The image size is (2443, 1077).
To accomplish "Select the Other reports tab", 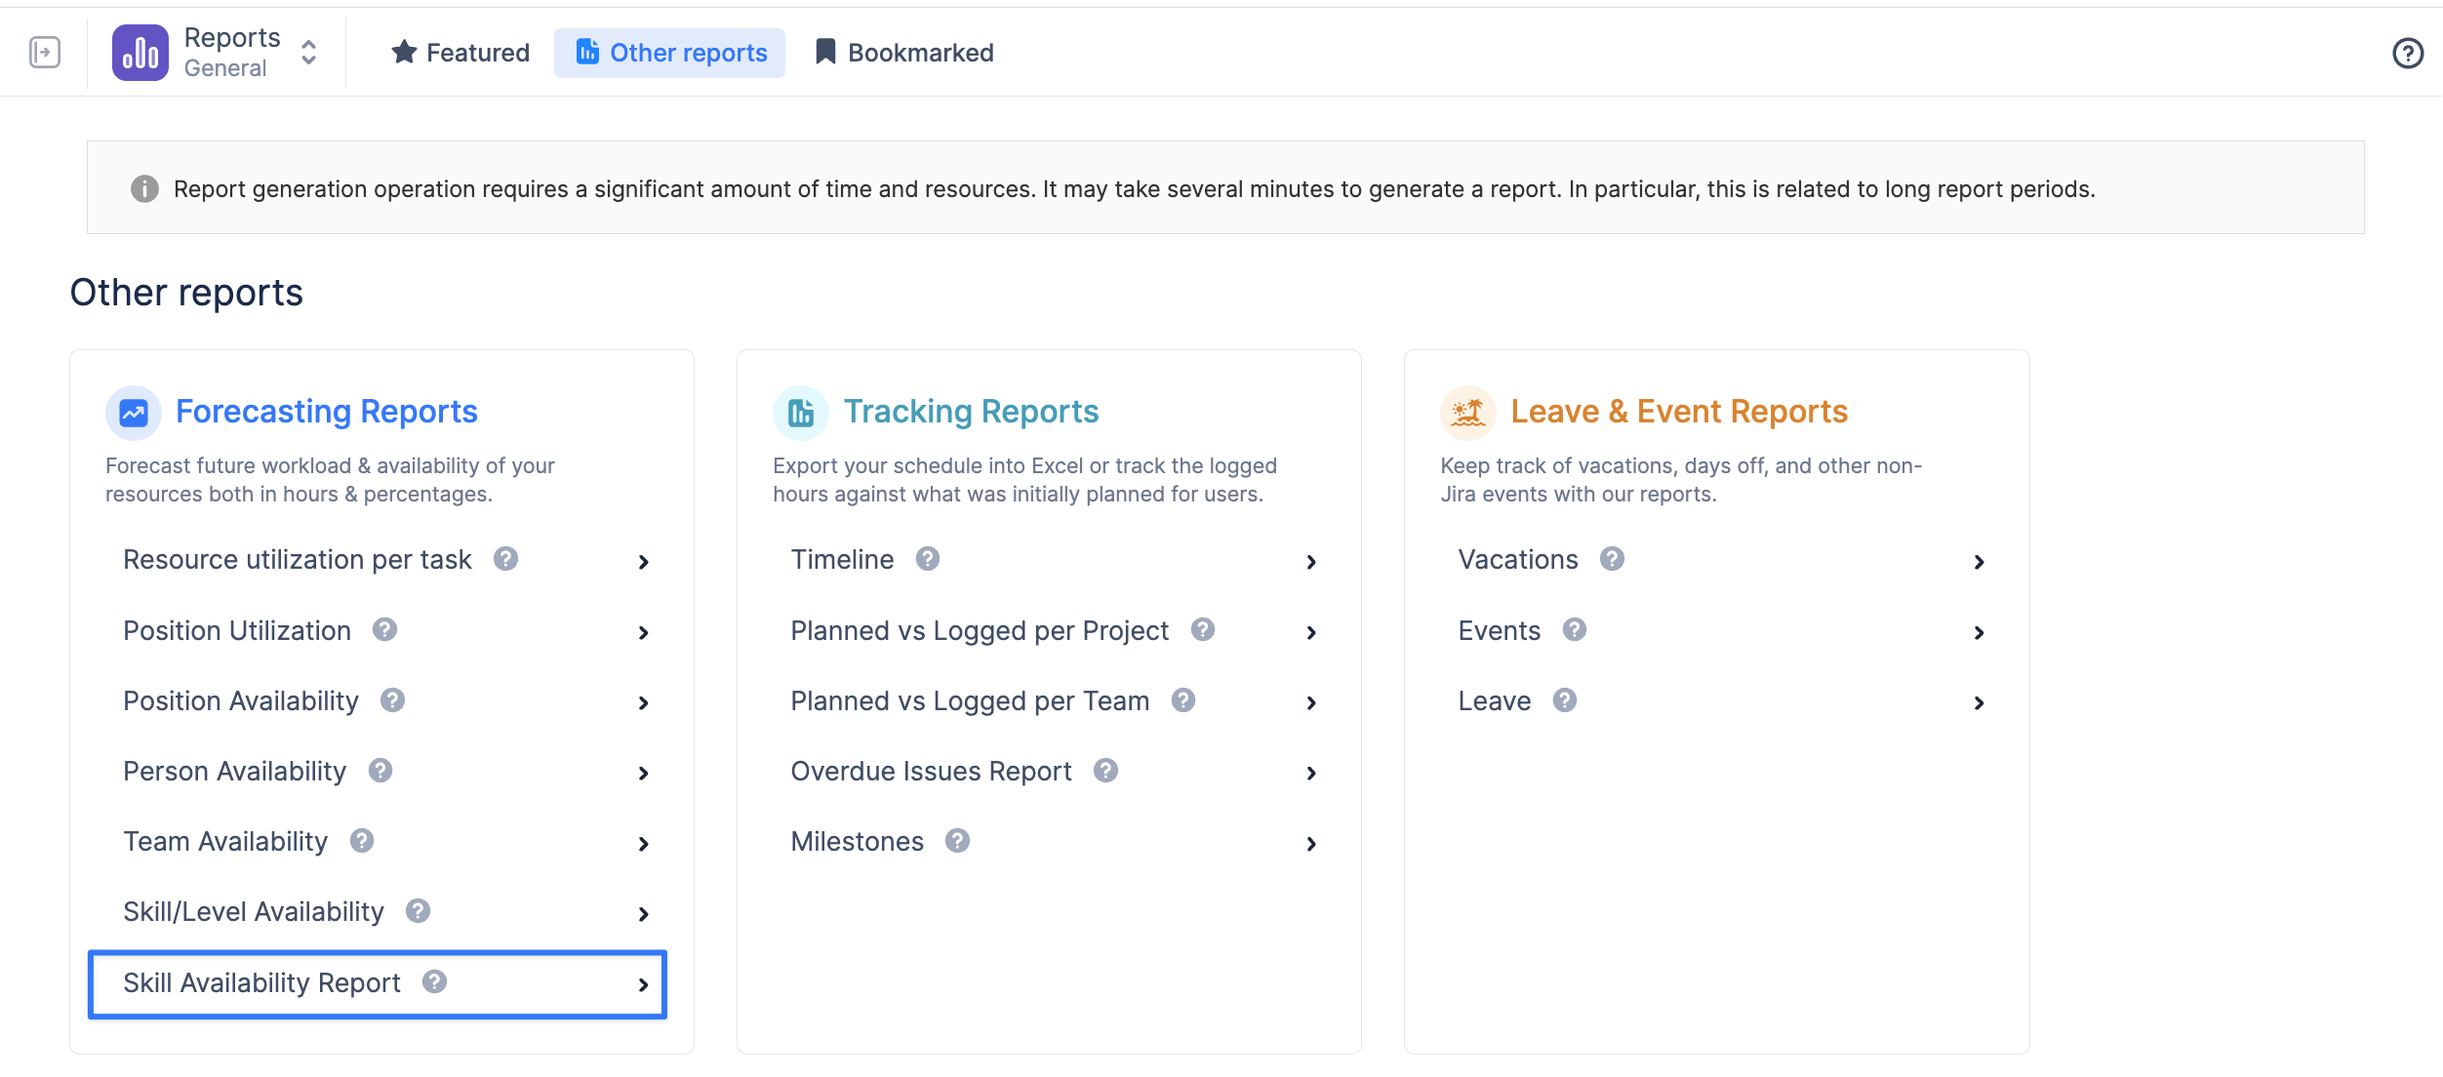I will (x=670, y=53).
